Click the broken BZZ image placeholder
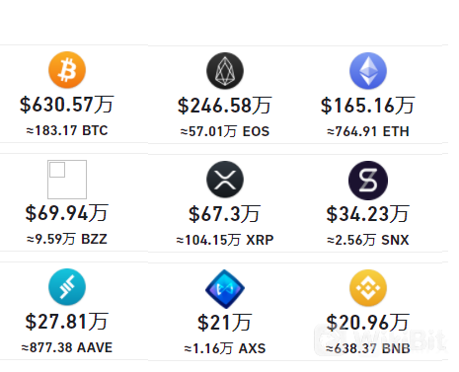Viewport: 459px width, 372px height. point(67,180)
